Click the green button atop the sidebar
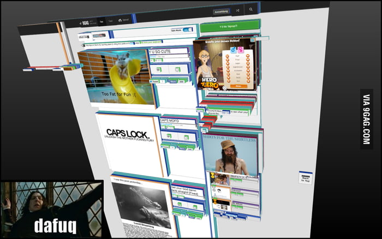The width and height of the screenshot is (382, 239). point(229,26)
